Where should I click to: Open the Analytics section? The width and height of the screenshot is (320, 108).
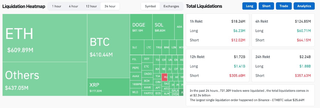point(304,6)
